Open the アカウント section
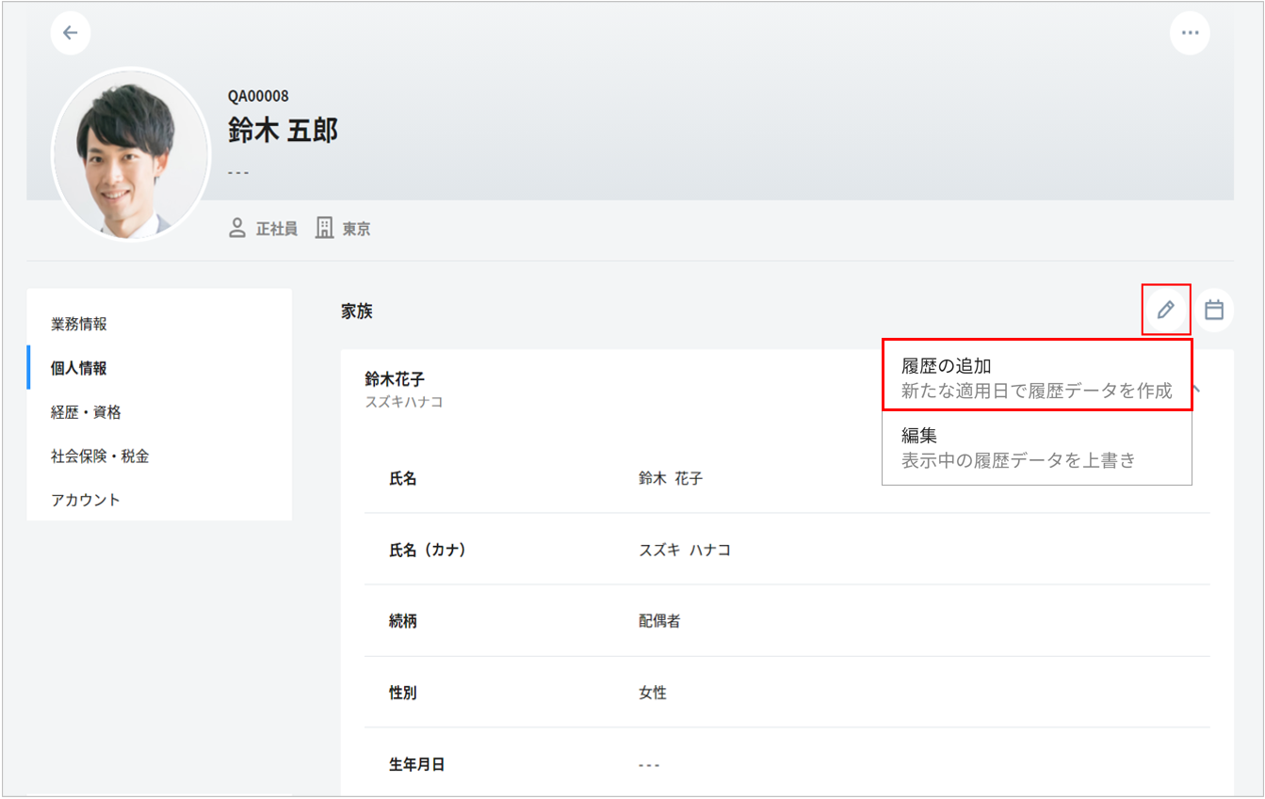Viewport: 1265px width, 799px height. click(x=86, y=500)
